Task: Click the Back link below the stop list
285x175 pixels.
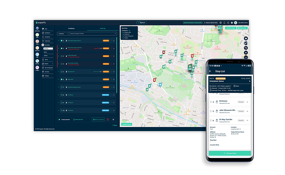Action: point(115,125)
